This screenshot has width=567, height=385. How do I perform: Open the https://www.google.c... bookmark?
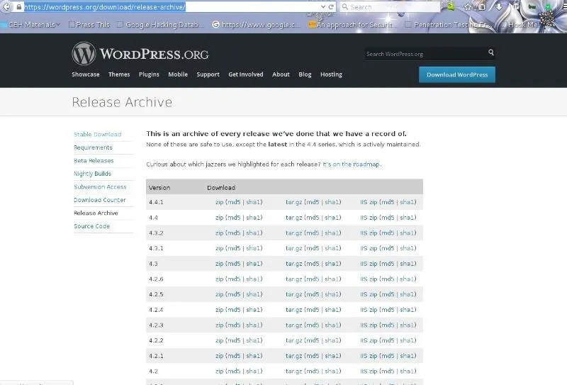tap(256, 25)
